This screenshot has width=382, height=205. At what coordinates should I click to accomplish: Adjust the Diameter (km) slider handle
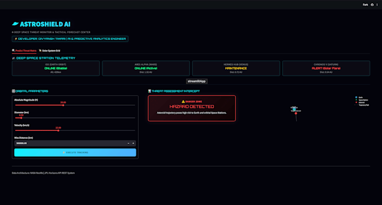point(21,118)
